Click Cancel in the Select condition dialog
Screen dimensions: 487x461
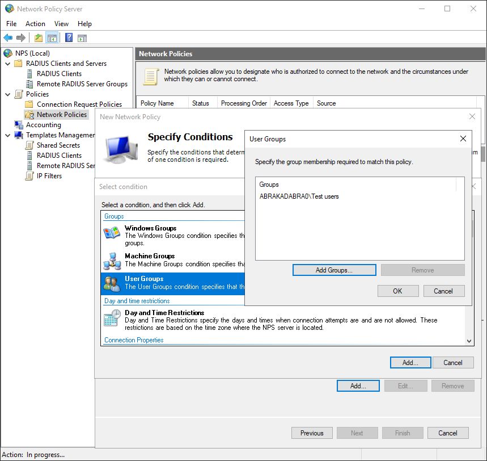453,363
